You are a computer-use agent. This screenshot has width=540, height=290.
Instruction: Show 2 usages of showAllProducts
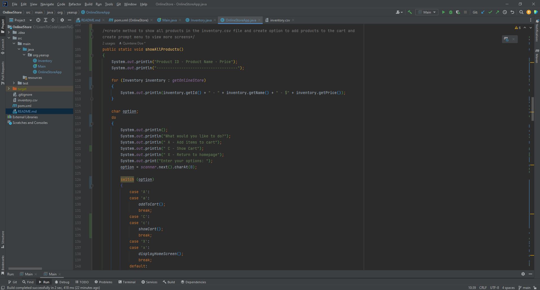pyautogui.click(x=109, y=43)
